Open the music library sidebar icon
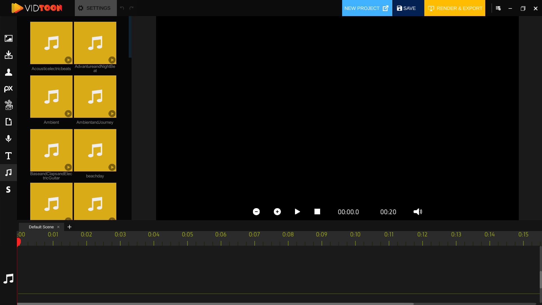This screenshot has width=542, height=305. point(8,172)
